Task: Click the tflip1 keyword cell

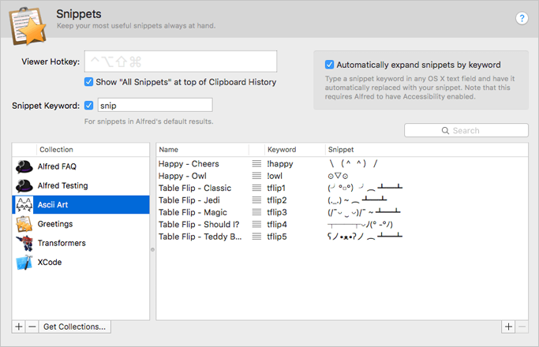Action: pyautogui.click(x=276, y=188)
